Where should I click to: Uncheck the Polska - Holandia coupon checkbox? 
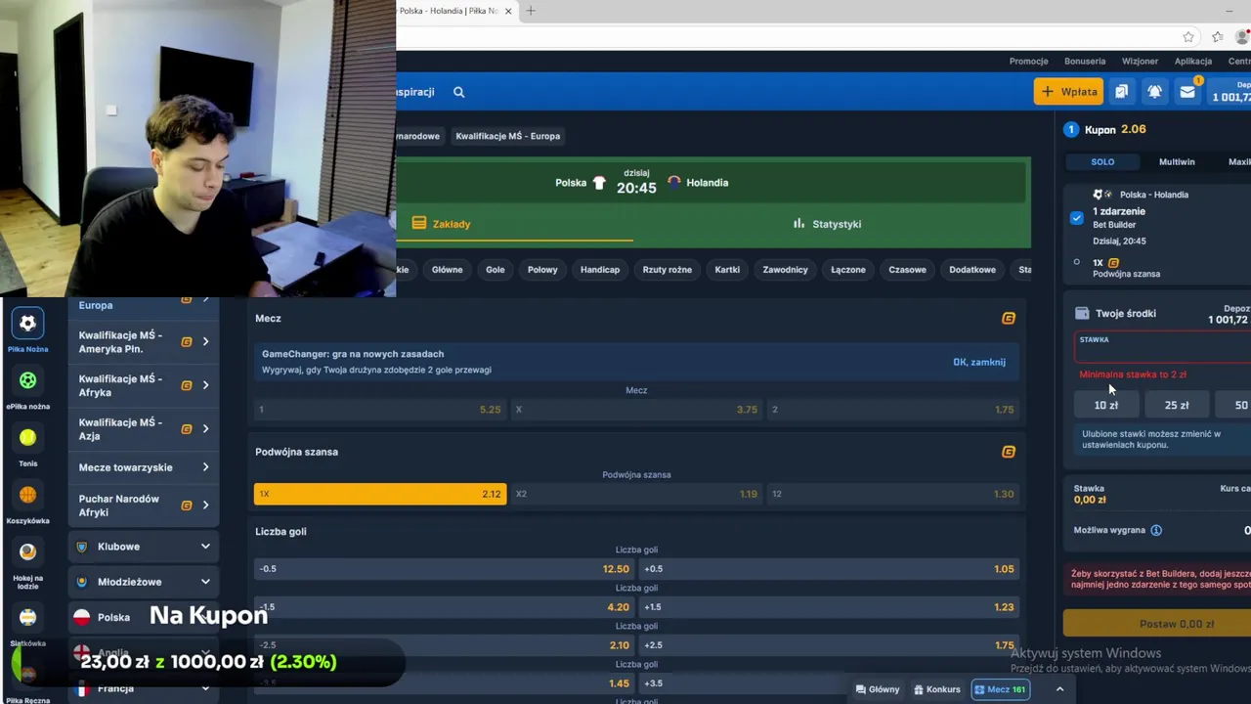(x=1076, y=217)
